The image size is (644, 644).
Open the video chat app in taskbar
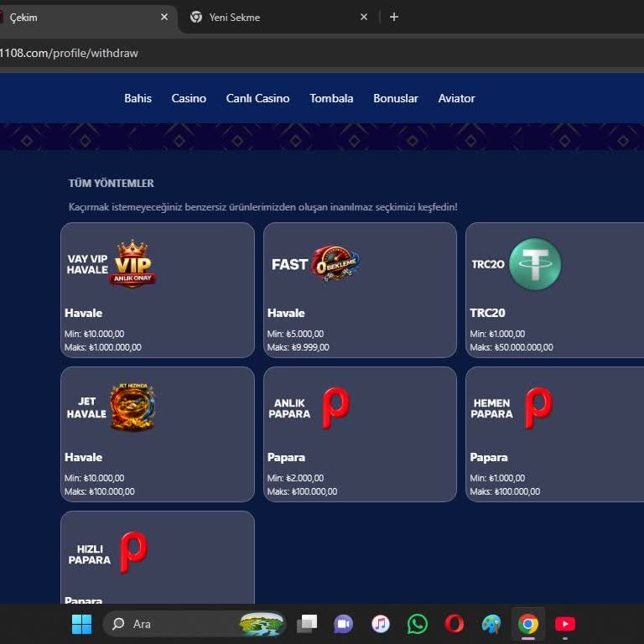(343, 624)
